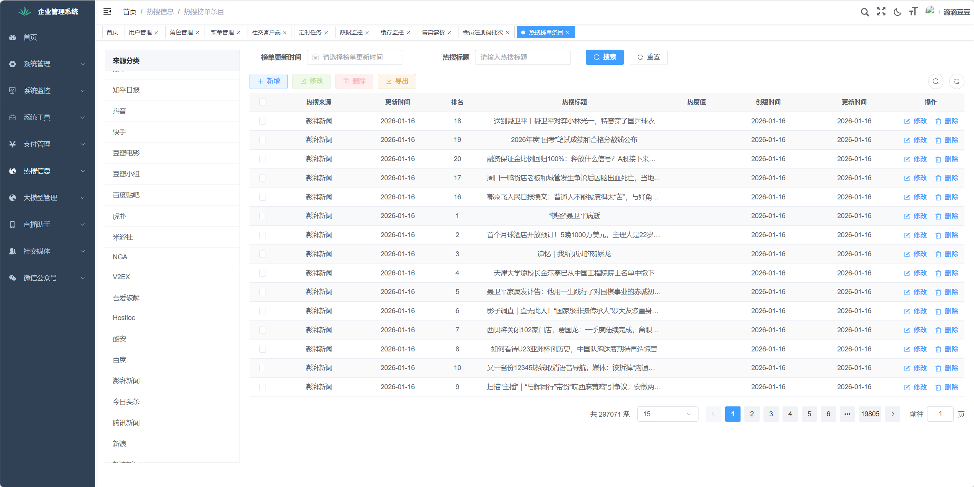The image size is (974, 487).
Task: Select 澎湃新闻 in the source category list
Action: 126,380
